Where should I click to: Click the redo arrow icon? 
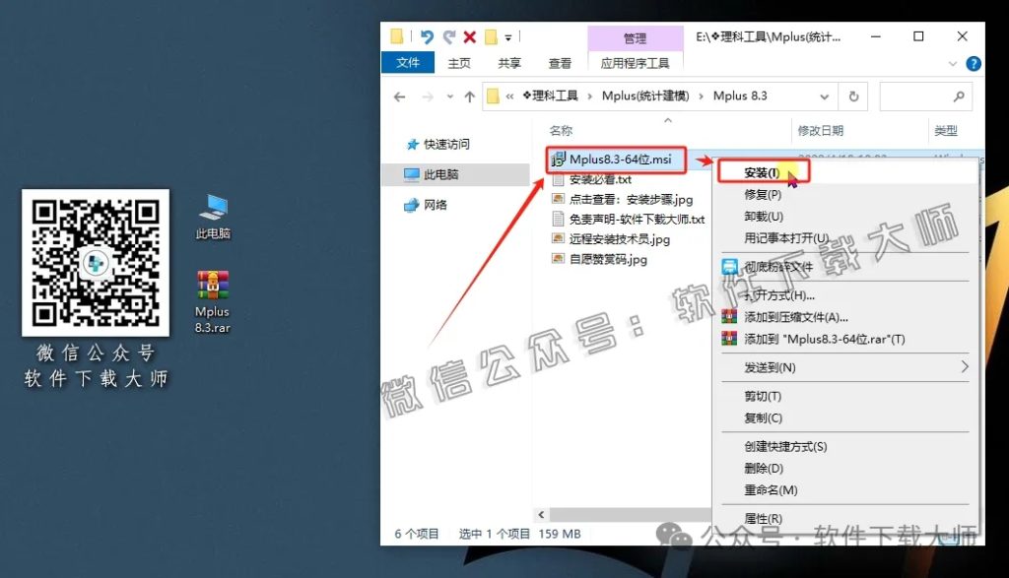coord(450,36)
